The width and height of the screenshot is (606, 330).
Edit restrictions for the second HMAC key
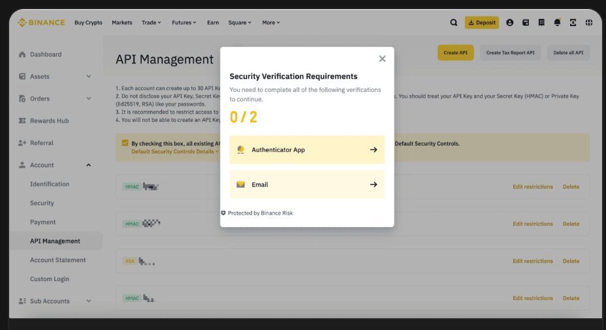(x=533, y=224)
